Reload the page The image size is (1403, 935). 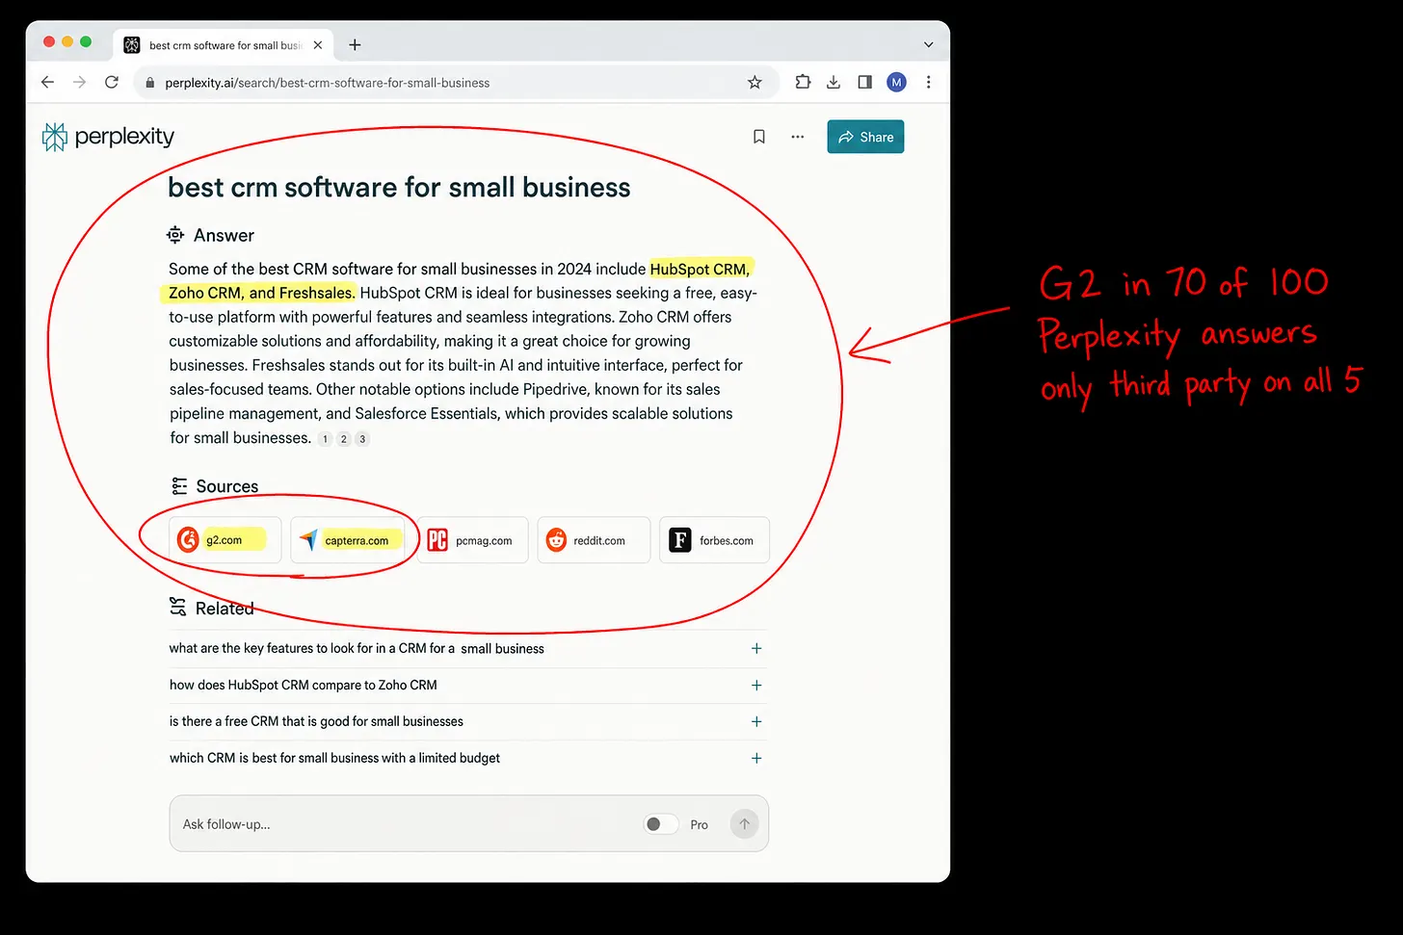point(112,82)
